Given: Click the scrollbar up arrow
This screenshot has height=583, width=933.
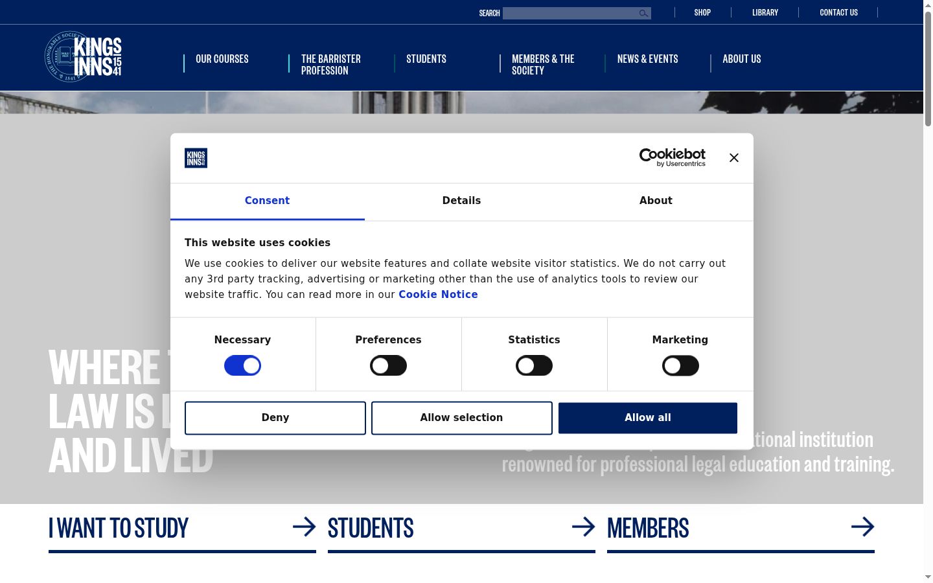Looking at the screenshot, I should [x=928, y=5].
